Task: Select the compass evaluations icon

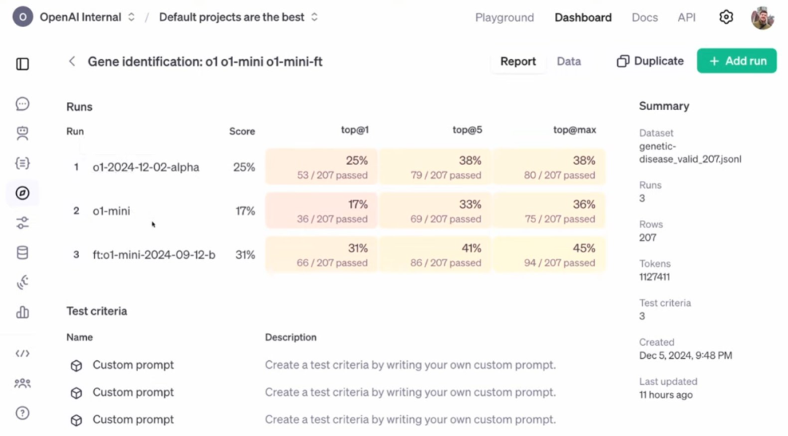Action: pyautogui.click(x=23, y=193)
